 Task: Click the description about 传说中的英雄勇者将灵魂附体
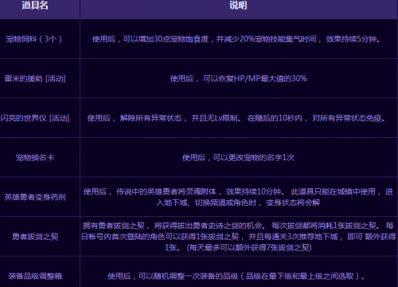coord(238,197)
